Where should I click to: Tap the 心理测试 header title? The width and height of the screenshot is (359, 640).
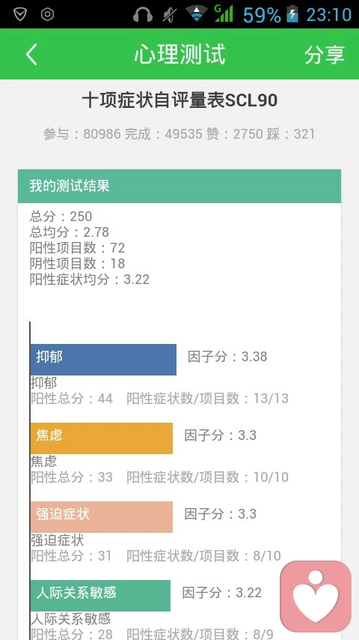click(x=179, y=54)
